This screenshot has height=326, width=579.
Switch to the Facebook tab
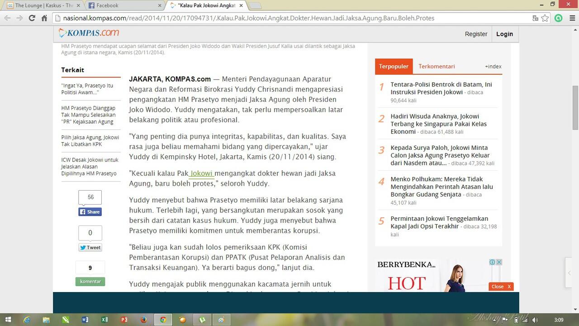point(122,5)
